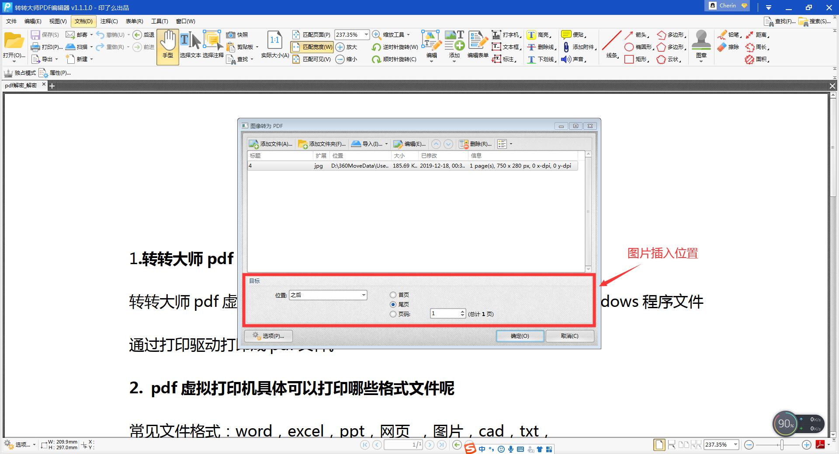The height and width of the screenshot is (454, 839).
Task: Expand the 查找 dropdown in toolbar
Action: (x=252, y=59)
